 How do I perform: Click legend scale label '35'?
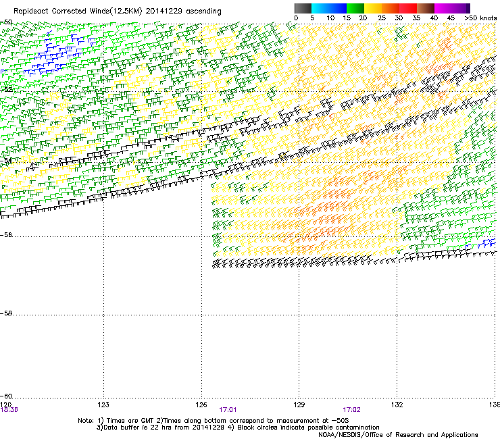coord(416,18)
